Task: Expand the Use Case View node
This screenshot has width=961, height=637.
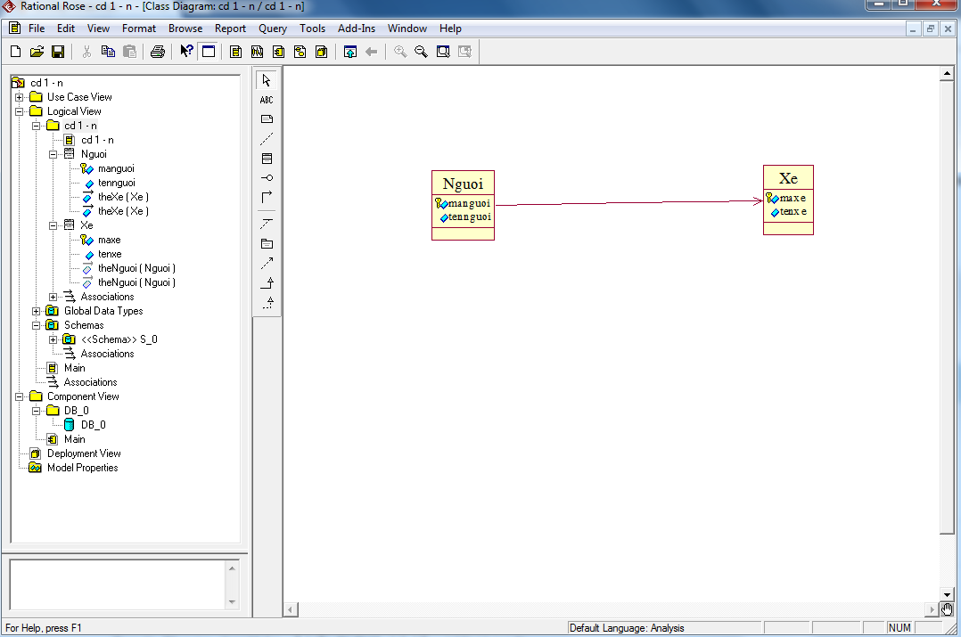Action: [x=20, y=97]
